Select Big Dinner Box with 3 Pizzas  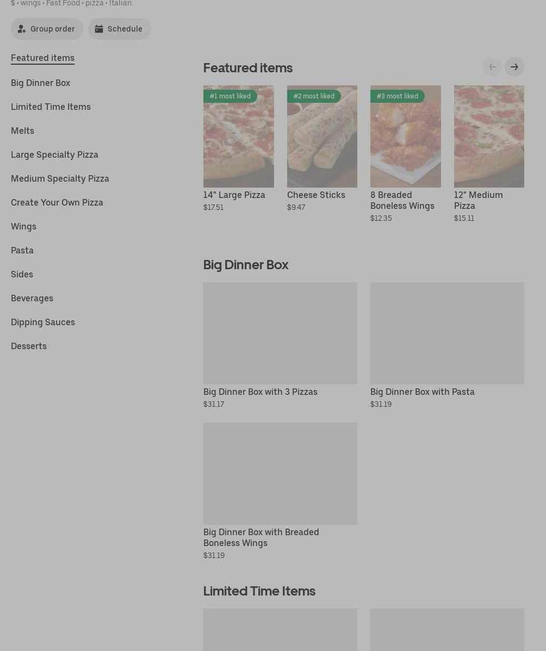280,345
